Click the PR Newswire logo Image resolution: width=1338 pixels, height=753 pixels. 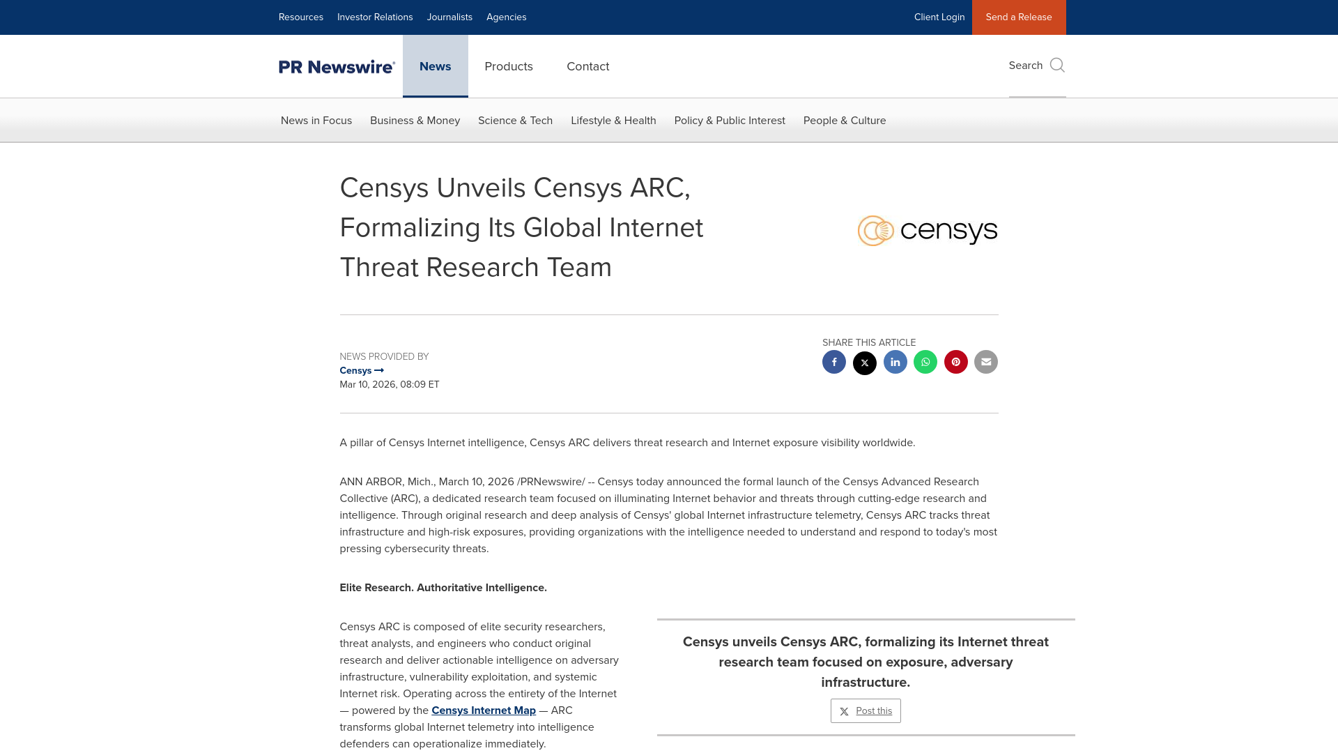(x=337, y=66)
